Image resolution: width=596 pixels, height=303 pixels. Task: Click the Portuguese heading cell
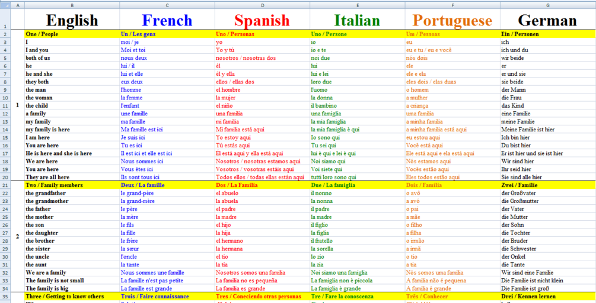[x=452, y=20]
